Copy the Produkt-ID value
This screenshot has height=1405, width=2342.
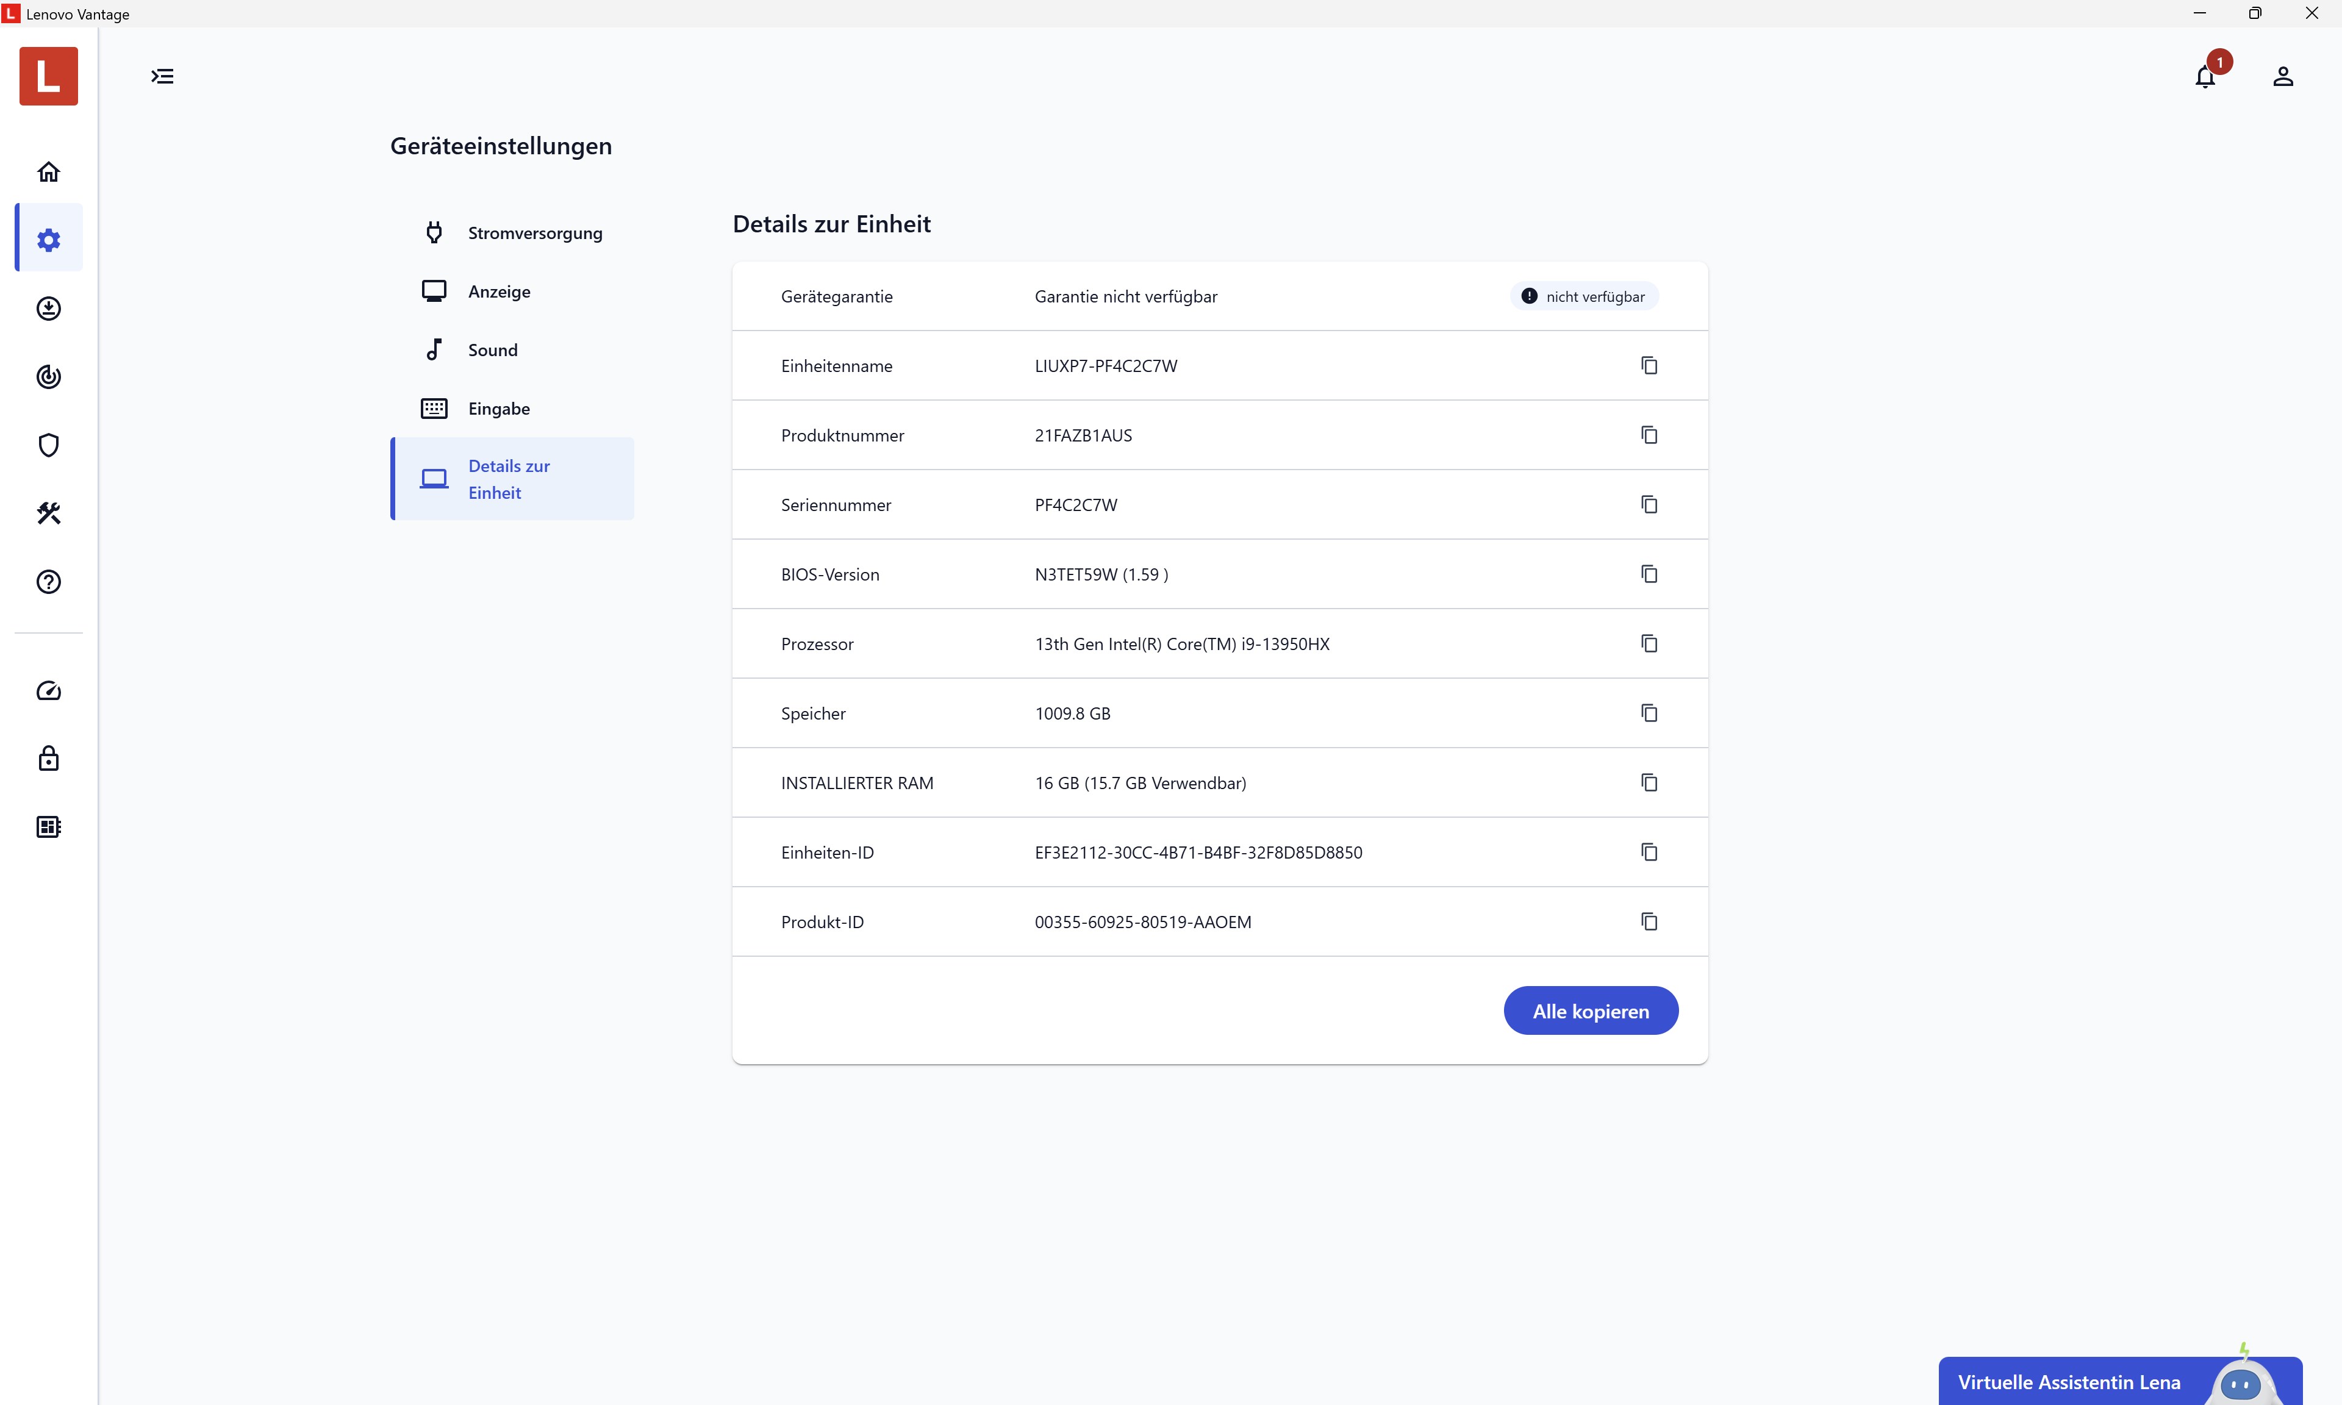(x=1649, y=921)
